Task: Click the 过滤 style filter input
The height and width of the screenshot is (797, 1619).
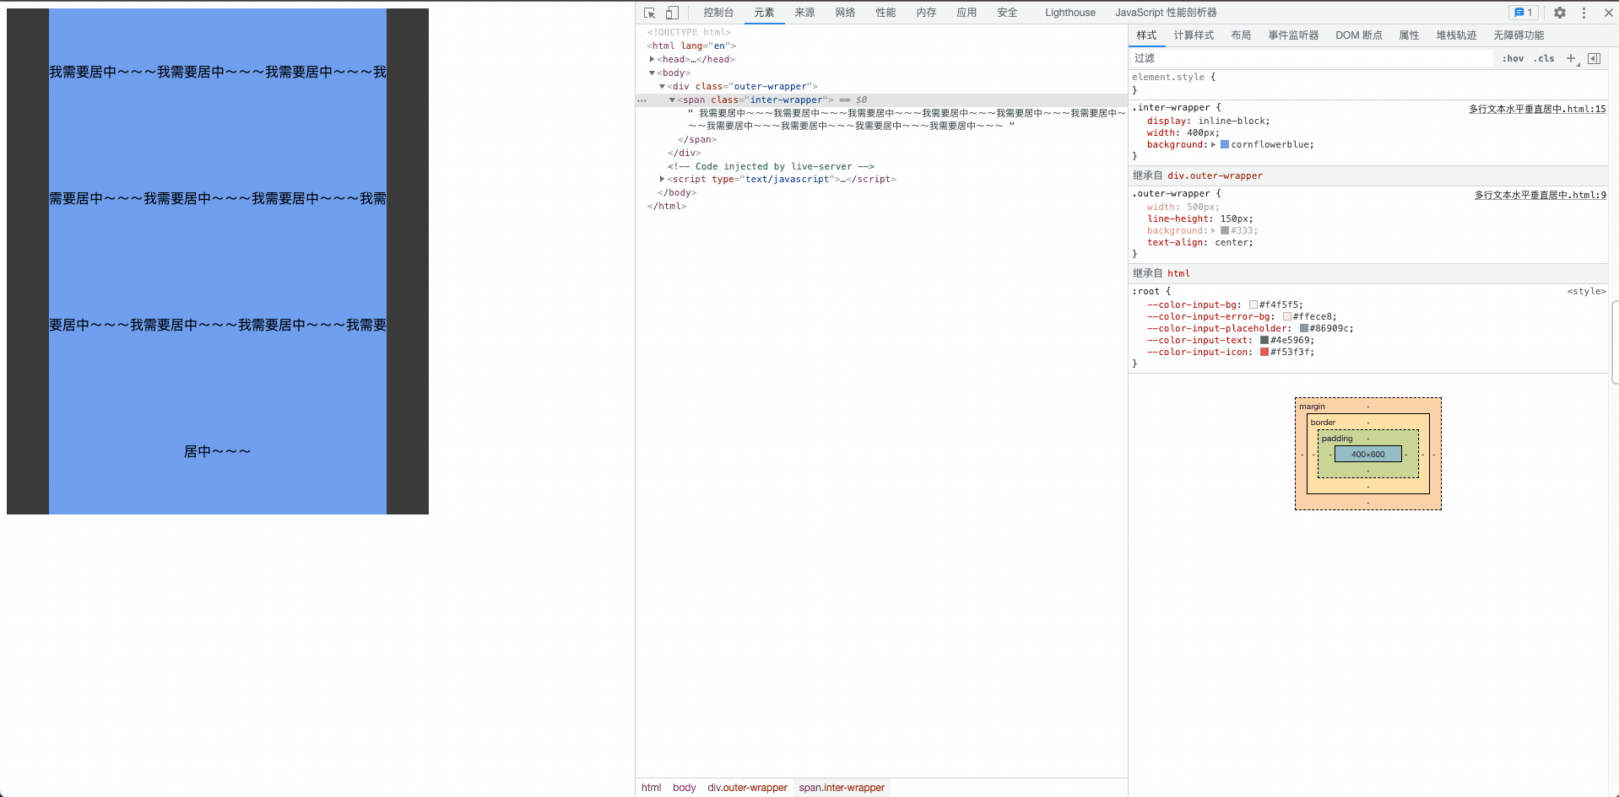Action: [1224, 58]
